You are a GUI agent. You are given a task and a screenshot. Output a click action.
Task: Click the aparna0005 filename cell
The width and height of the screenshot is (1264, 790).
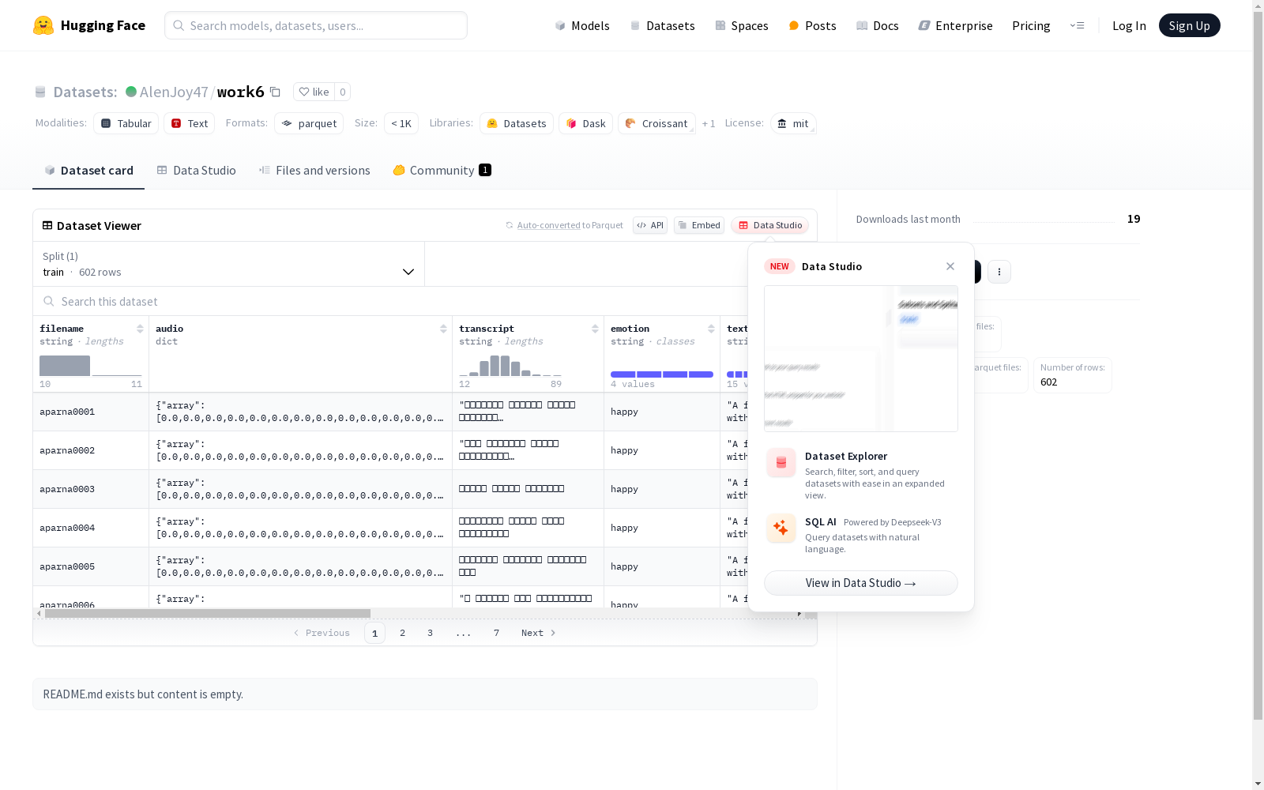tap(91, 566)
